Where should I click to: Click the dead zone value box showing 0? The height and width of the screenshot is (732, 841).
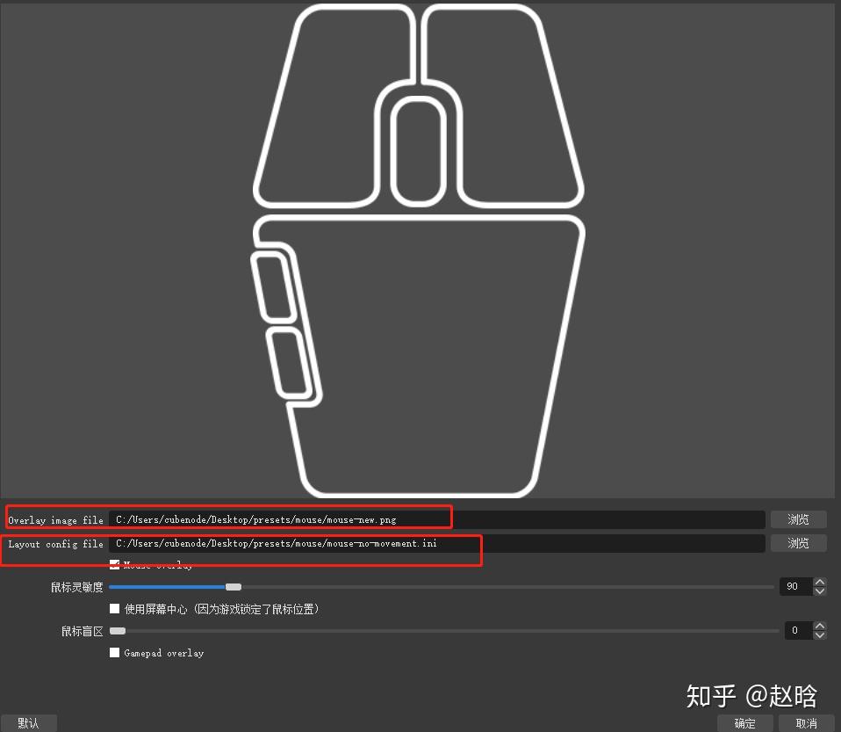click(x=794, y=630)
